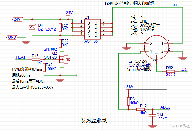The height and width of the screenshot is (130, 192).
Task: Click ground symbol below capacitor C14
Action: (x=152, y=127)
